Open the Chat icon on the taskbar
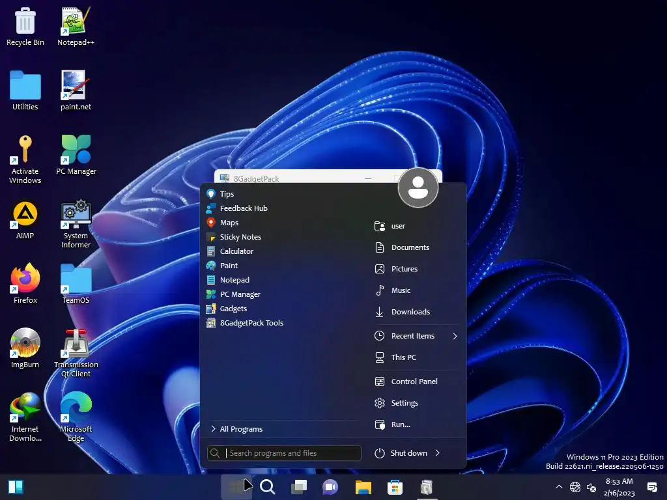Screen dimensions: 667x500 (330, 487)
